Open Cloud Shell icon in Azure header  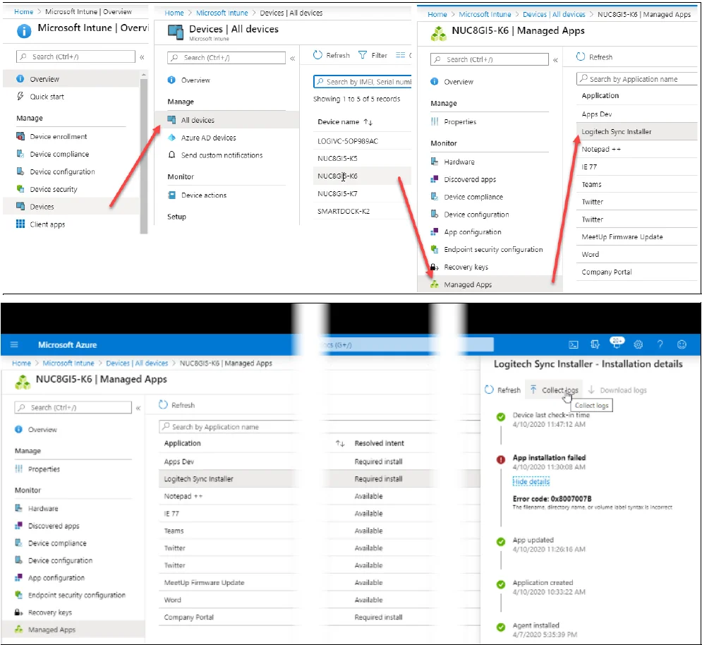pos(573,344)
